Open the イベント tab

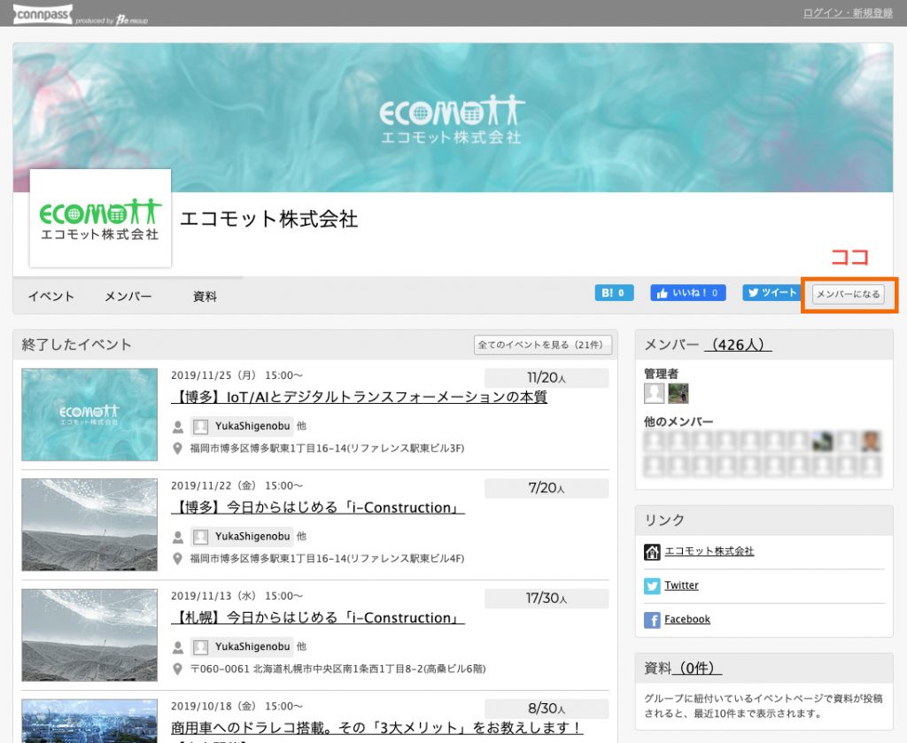click(50, 297)
